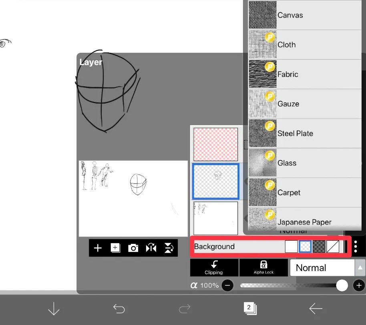Open the three-dot layer options menu
366x325 pixels.
356,247
